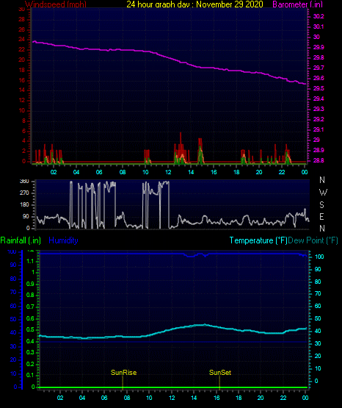Click the SunSet marker label
Image resolution: width=342 pixels, height=408 pixels.
point(220,373)
